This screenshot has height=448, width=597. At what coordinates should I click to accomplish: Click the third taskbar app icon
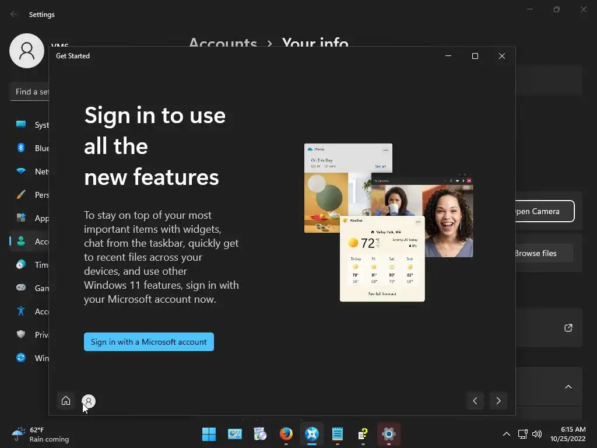click(x=260, y=434)
